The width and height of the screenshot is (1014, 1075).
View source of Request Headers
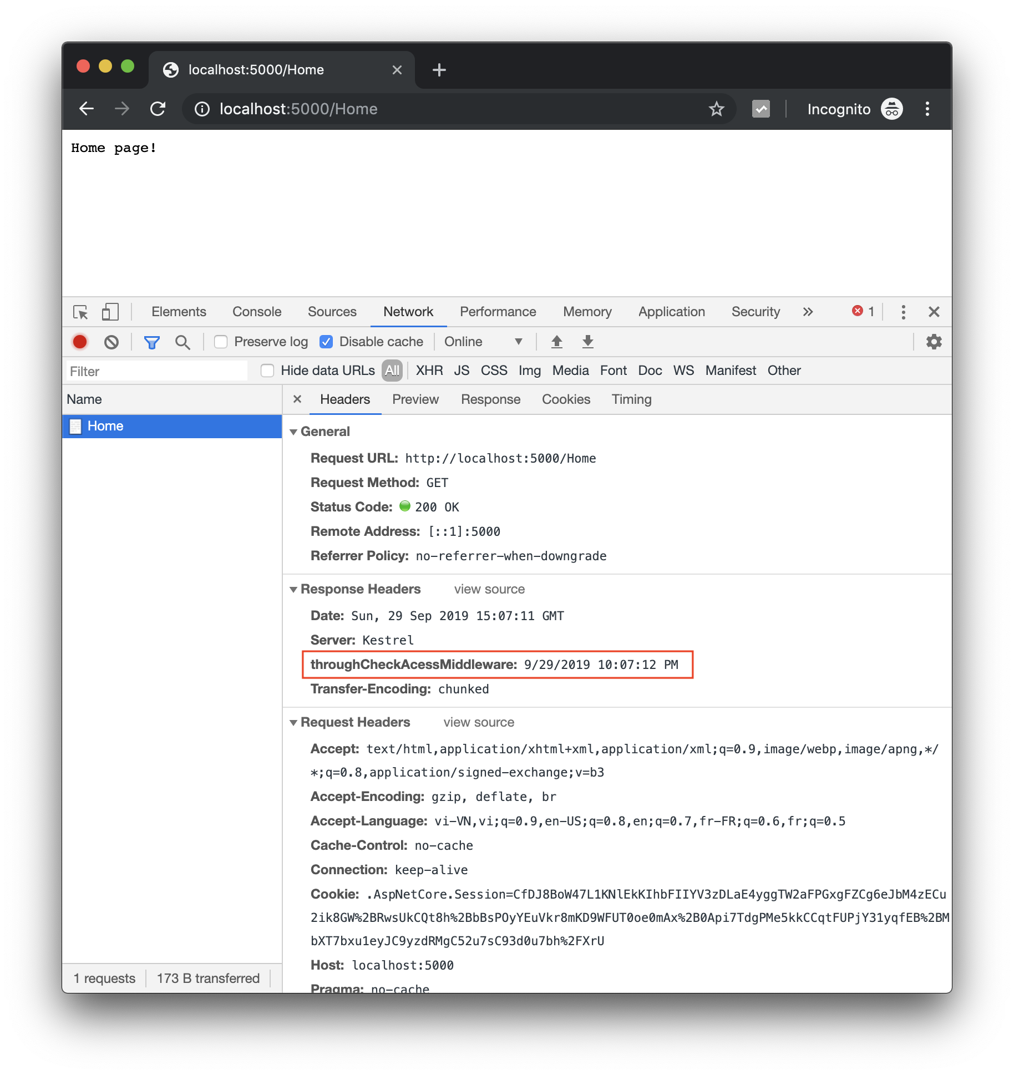479,722
